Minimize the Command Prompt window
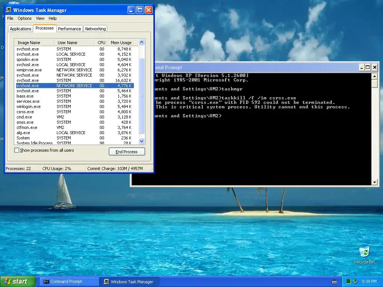Image resolution: width=383 pixels, height=287 pixels. click(362, 67)
